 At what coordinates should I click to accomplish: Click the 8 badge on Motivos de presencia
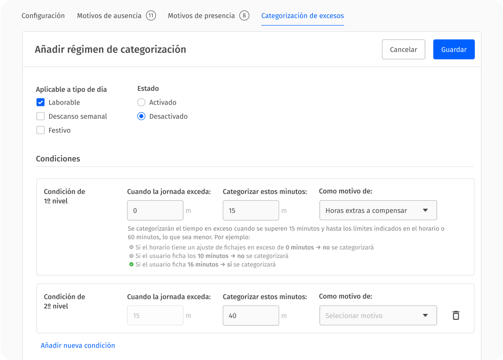coord(244,16)
